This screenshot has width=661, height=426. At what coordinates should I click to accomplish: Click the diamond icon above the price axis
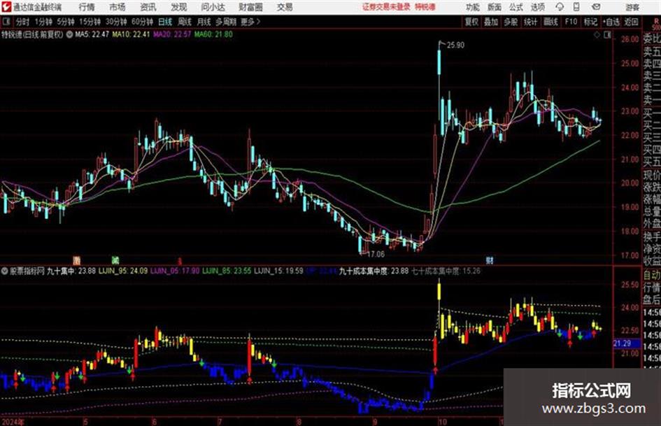[x=597, y=36]
